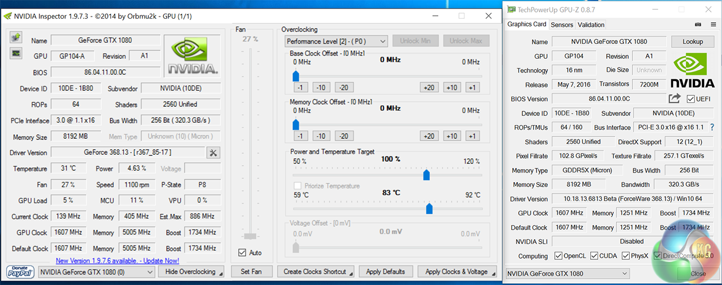Switch to the Sensors tab
The image size is (722, 285).
click(562, 25)
